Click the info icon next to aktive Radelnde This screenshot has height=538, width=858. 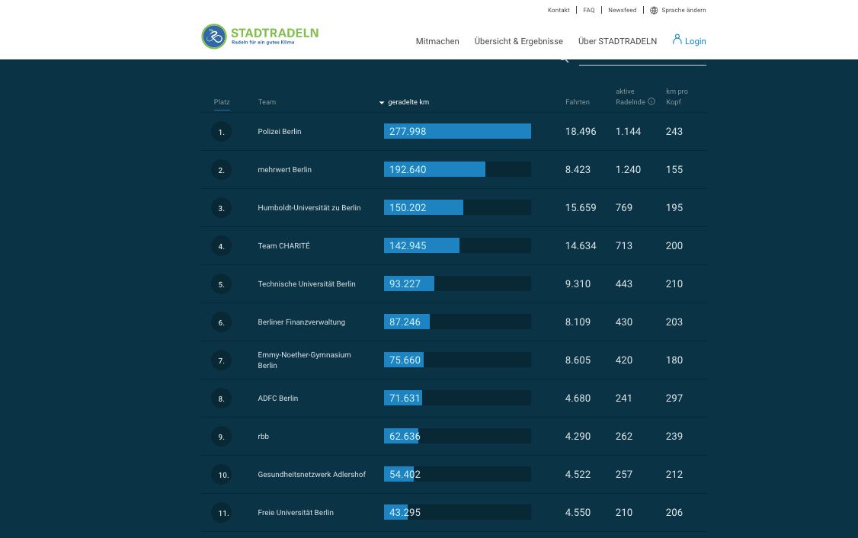pyautogui.click(x=652, y=101)
